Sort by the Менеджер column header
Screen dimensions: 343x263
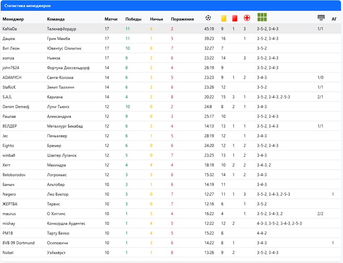pyautogui.click(x=13, y=19)
